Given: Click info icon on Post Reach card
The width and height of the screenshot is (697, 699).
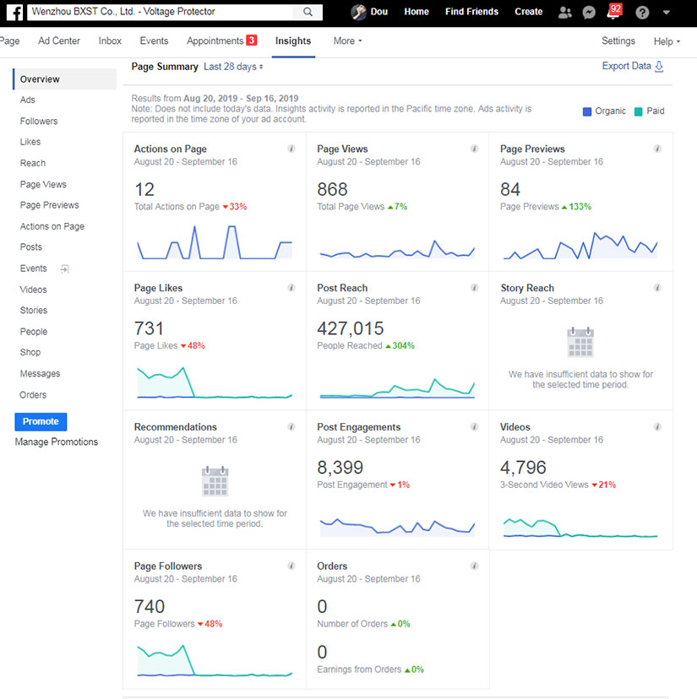Looking at the screenshot, I should [x=474, y=288].
